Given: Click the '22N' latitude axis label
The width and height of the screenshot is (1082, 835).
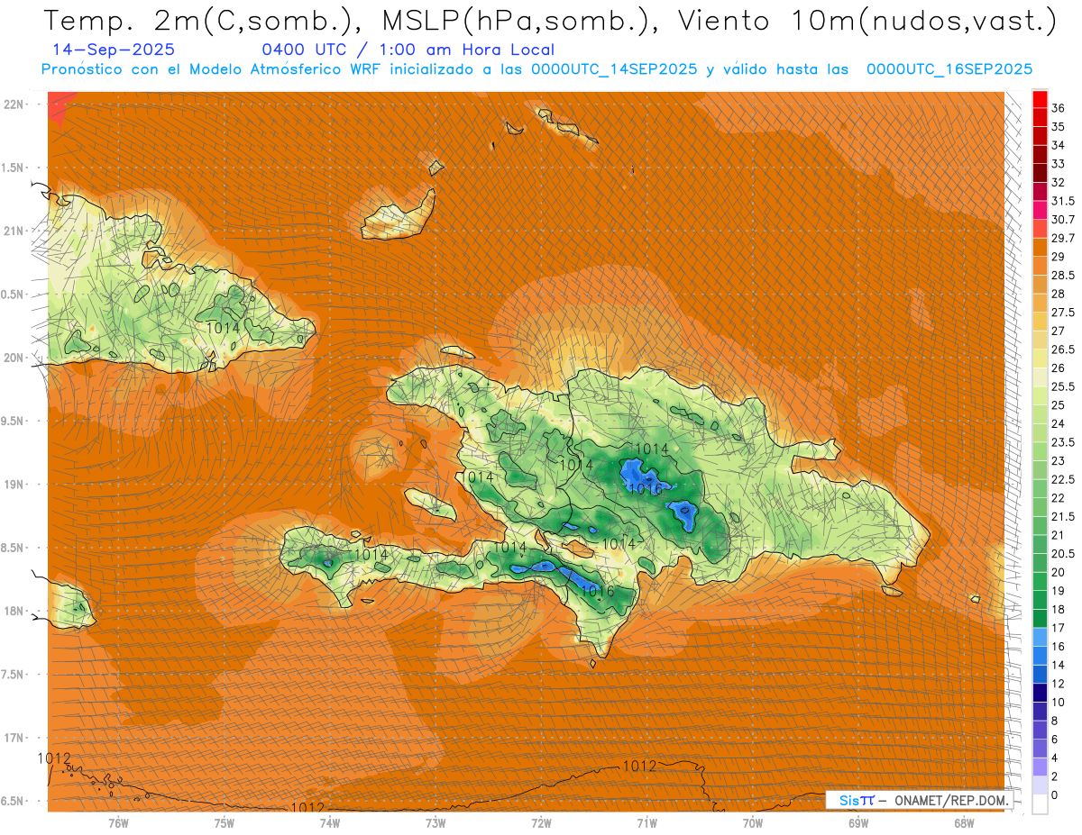Looking at the screenshot, I should (14, 104).
